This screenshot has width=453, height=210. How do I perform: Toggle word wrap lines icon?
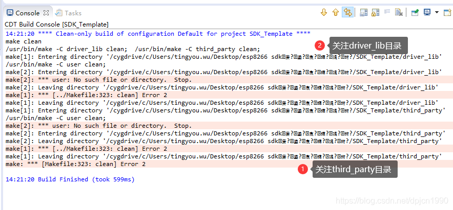[387, 12]
